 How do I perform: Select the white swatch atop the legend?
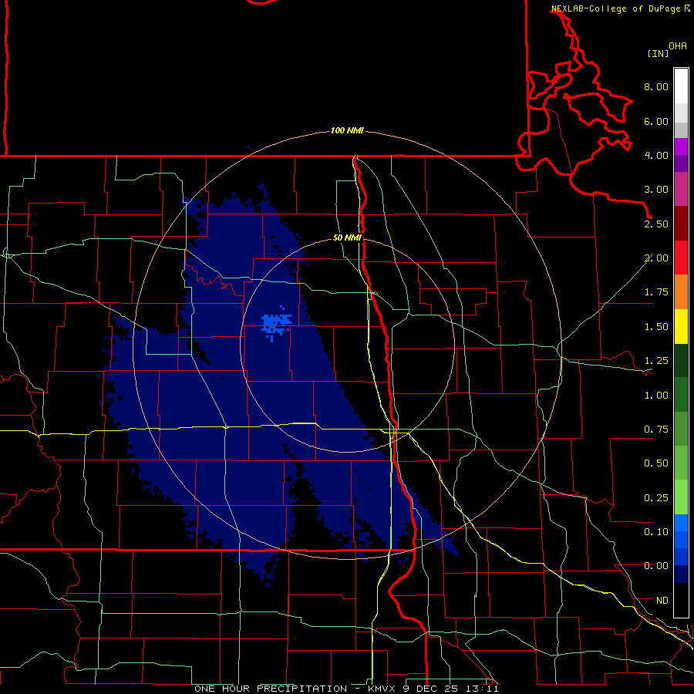[x=681, y=86]
